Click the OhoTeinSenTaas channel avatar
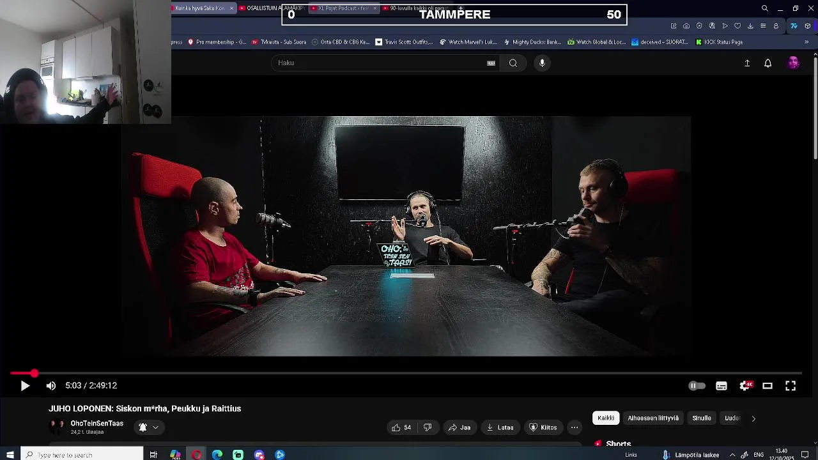The width and height of the screenshot is (818, 460). click(57, 427)
